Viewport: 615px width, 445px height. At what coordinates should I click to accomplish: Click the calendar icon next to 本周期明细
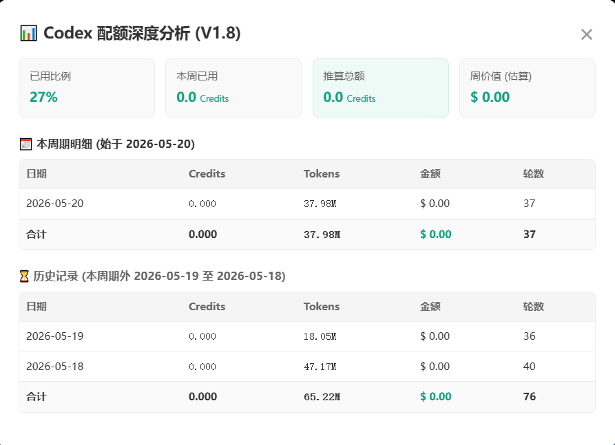click(x=25, y=144)
